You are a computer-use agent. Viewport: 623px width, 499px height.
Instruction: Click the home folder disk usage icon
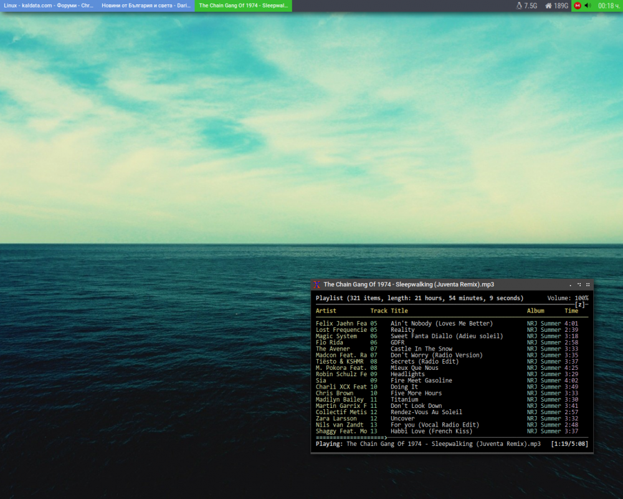[x=548, y=6]
